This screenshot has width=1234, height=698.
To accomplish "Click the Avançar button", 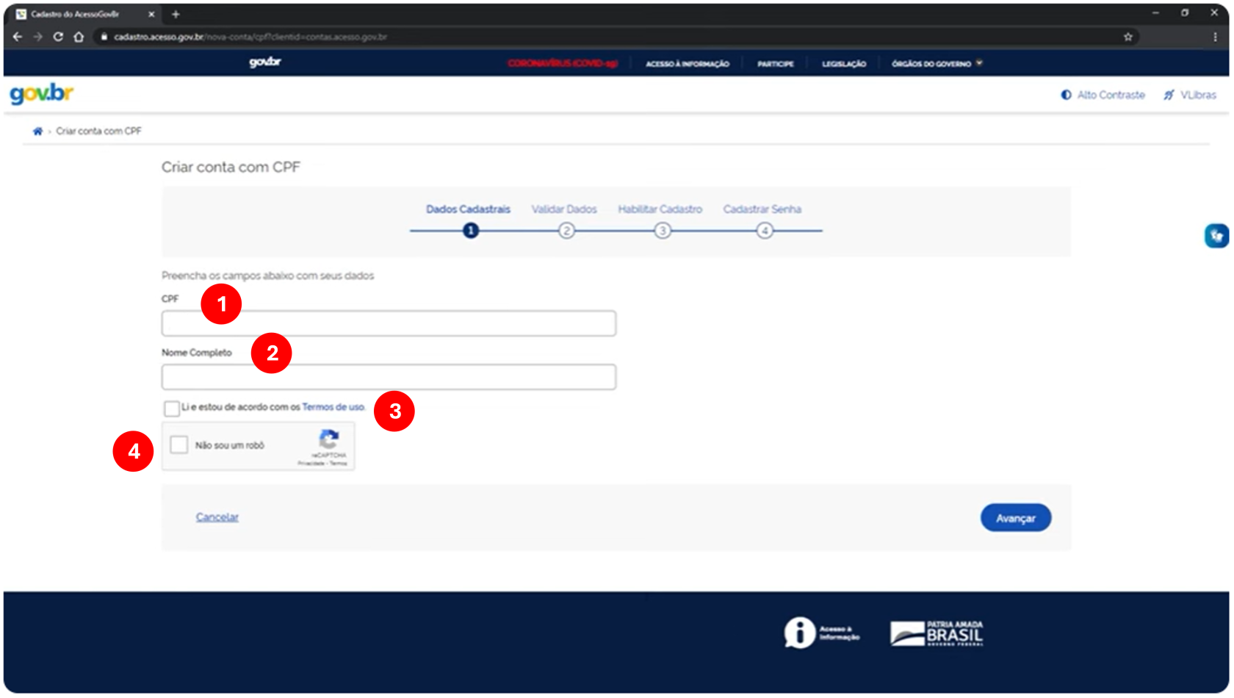I will (1015, 518).
